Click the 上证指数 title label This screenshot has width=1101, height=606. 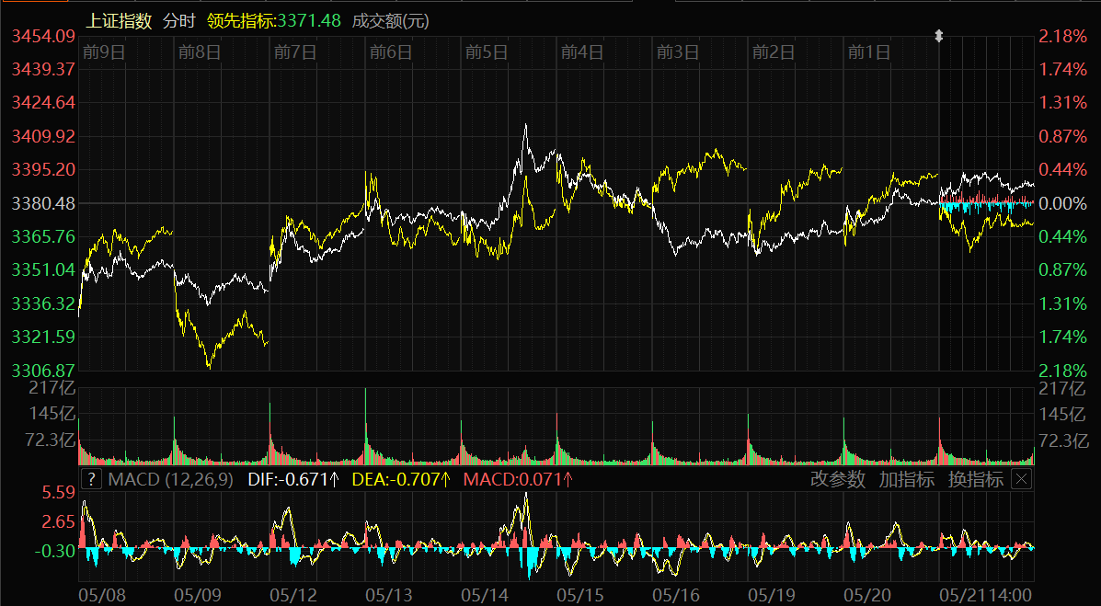120,20
